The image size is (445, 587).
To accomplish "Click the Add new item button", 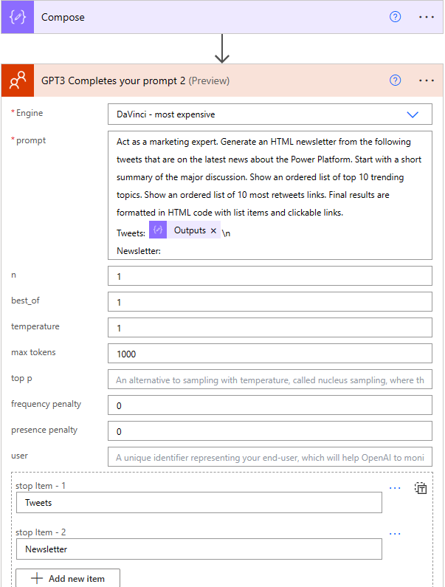I will (x=68, y=578).
